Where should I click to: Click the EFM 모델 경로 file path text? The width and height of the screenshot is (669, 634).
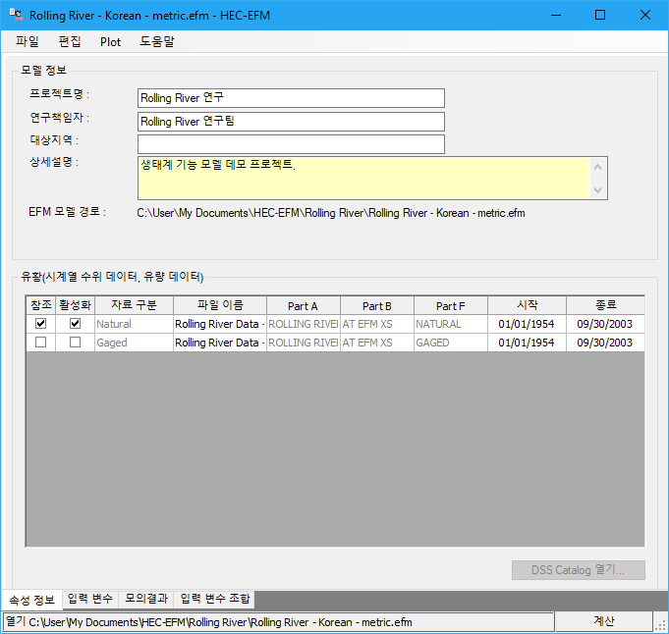pyautogui.click(x=331, y=213)
